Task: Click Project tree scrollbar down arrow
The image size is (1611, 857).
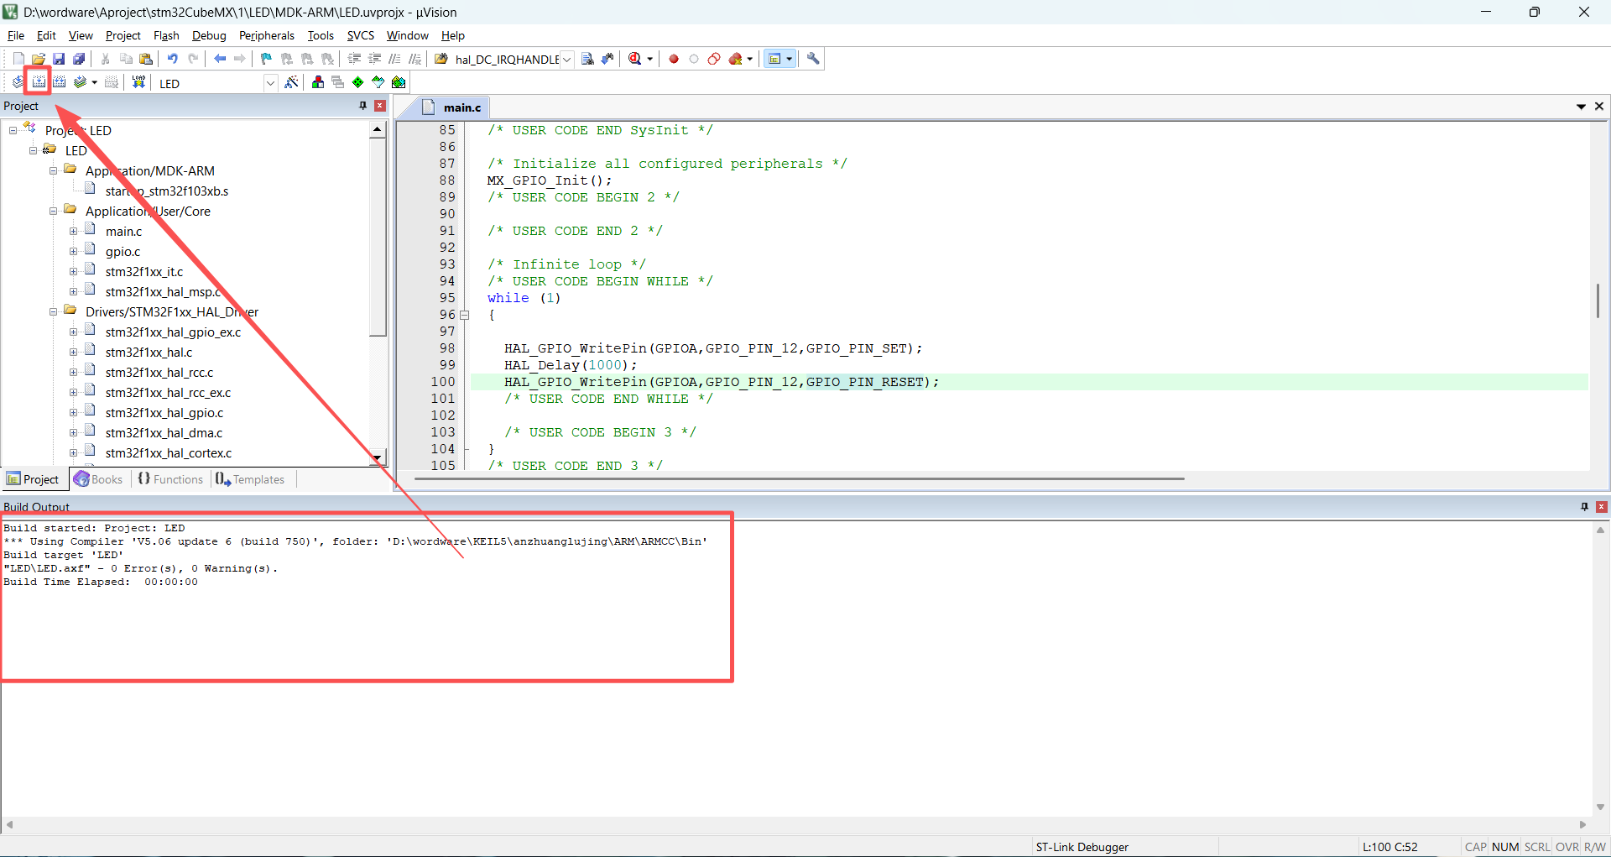Action: 378,458
